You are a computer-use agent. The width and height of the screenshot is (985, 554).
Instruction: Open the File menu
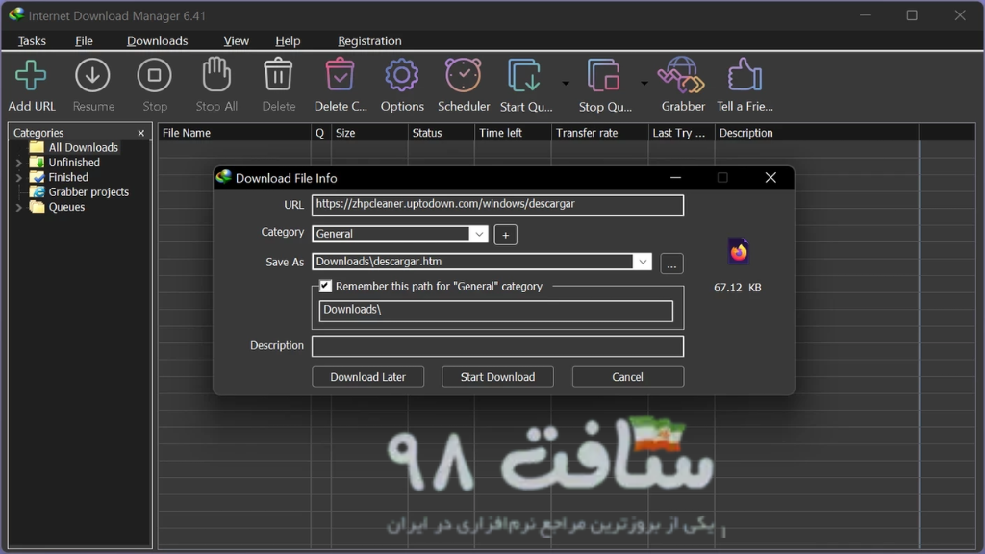(x=84, y=40)
